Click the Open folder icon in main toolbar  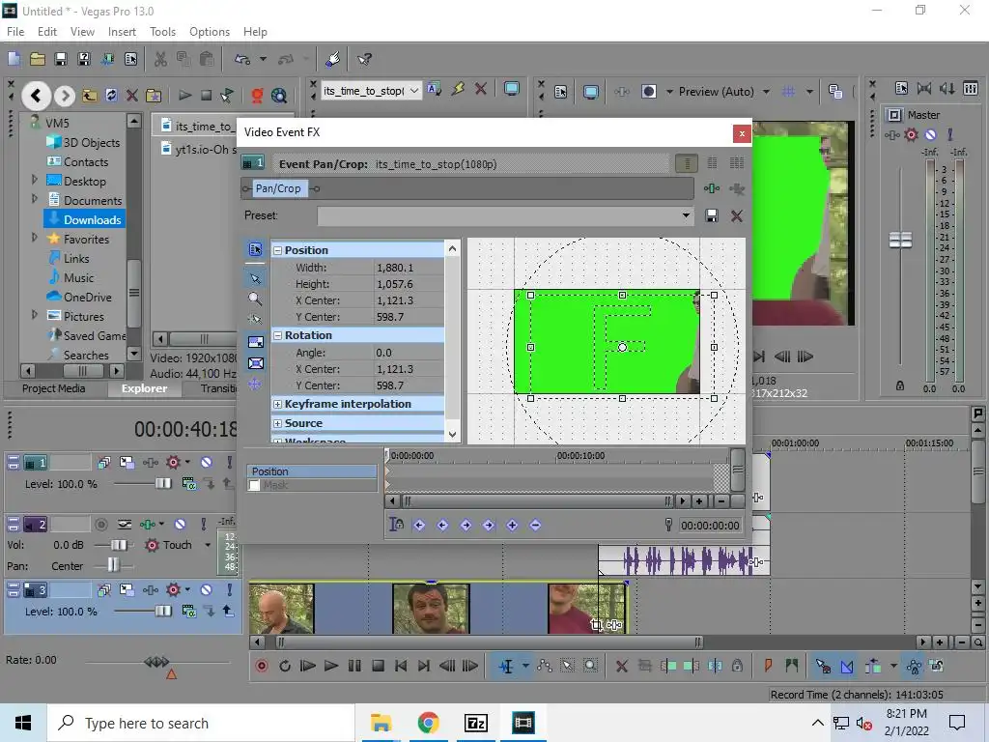pos(38,59)
